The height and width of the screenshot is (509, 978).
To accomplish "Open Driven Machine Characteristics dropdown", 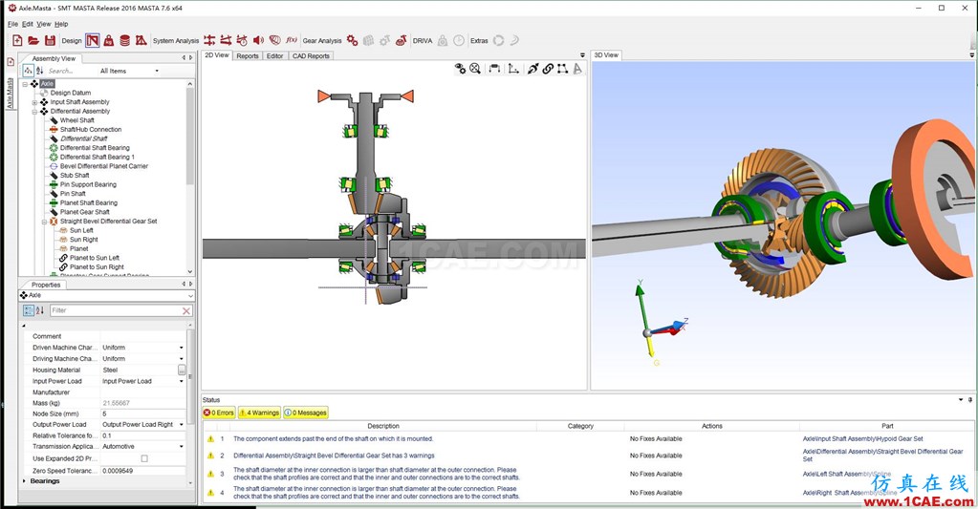I will point(182,348).
